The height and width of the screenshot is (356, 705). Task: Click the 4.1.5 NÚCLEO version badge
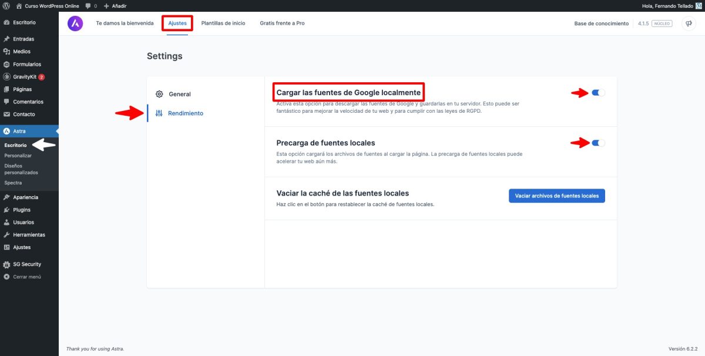[653, 23]
